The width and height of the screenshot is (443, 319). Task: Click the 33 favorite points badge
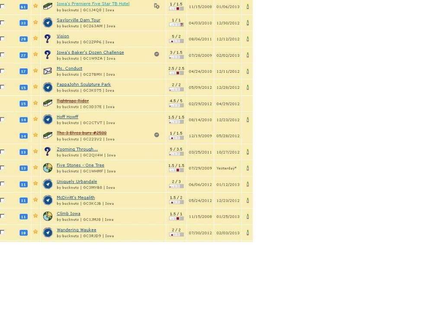tap(23, 23)
